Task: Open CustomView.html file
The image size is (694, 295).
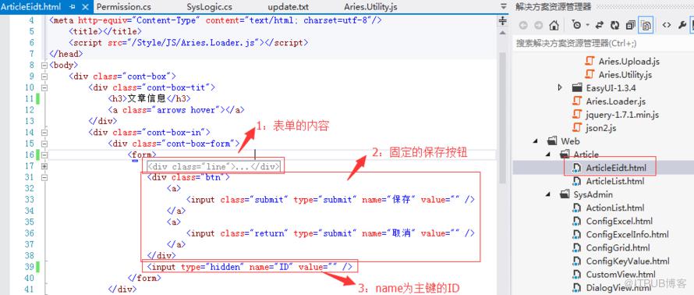Action: tap(621, 274)
